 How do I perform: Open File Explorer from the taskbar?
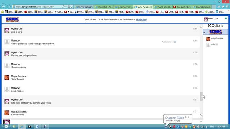click(14, 126)
